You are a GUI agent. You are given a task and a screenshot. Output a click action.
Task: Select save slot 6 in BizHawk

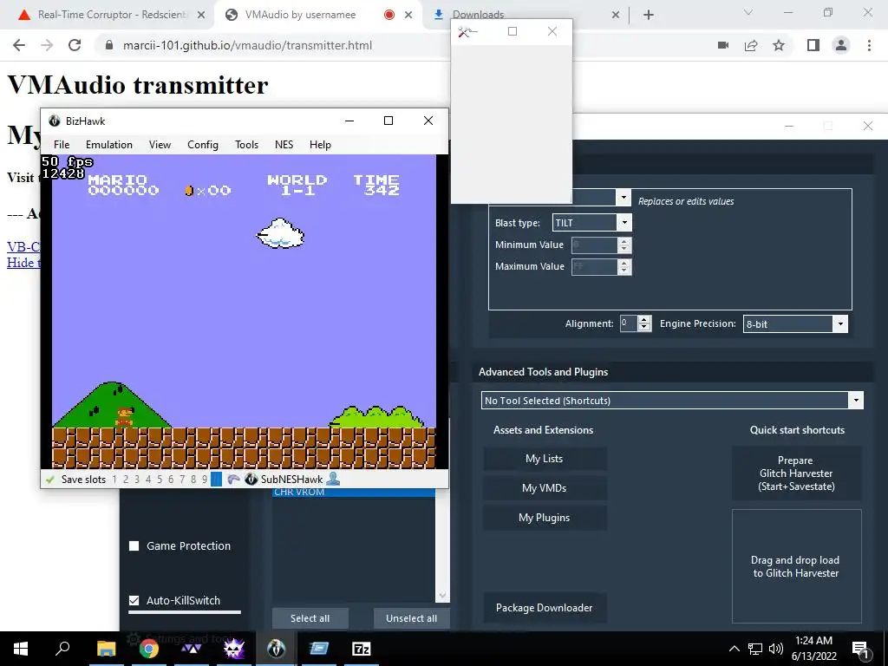[x=171, y=480]
